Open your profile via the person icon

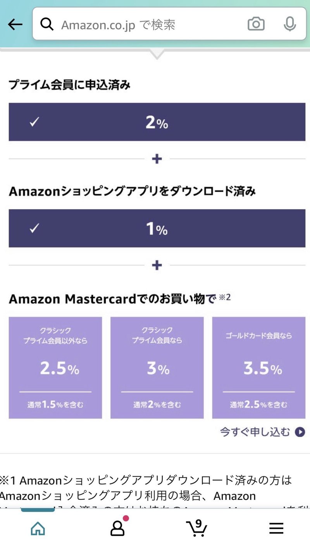pos(117,529)
